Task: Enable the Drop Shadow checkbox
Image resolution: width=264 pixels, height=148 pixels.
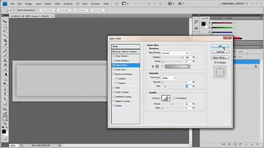Action: [x=114, y=56]
